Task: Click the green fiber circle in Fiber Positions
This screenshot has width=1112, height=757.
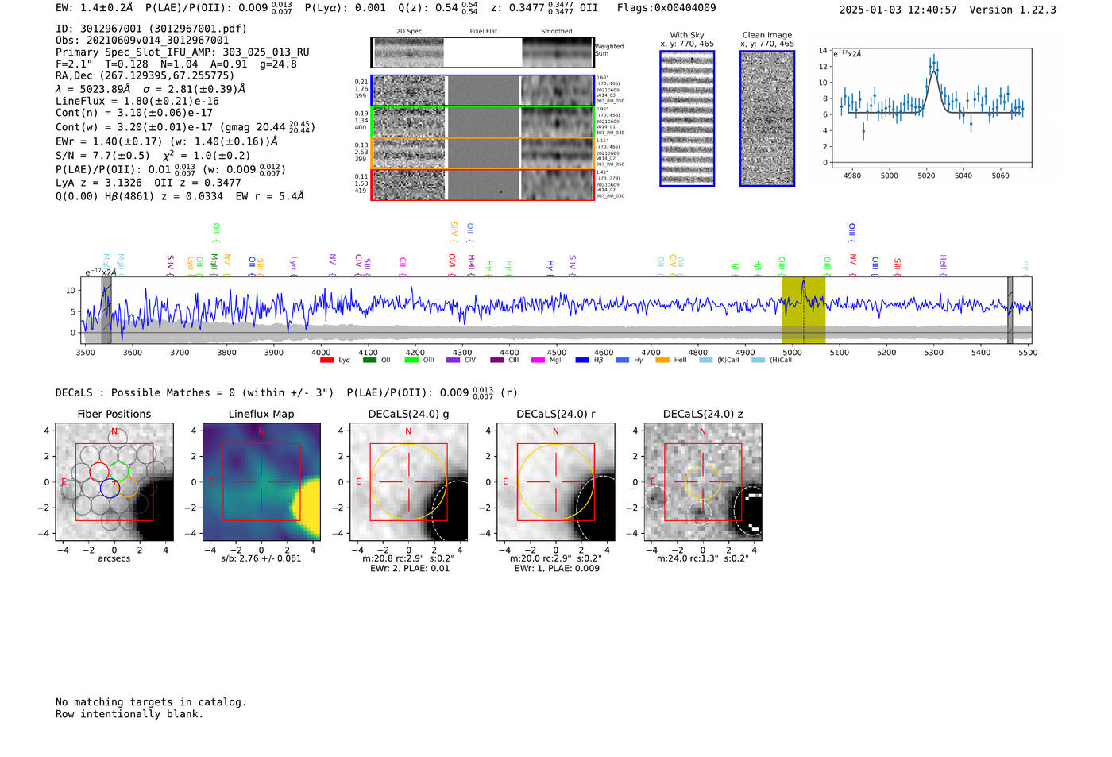Action: [119, 471]
